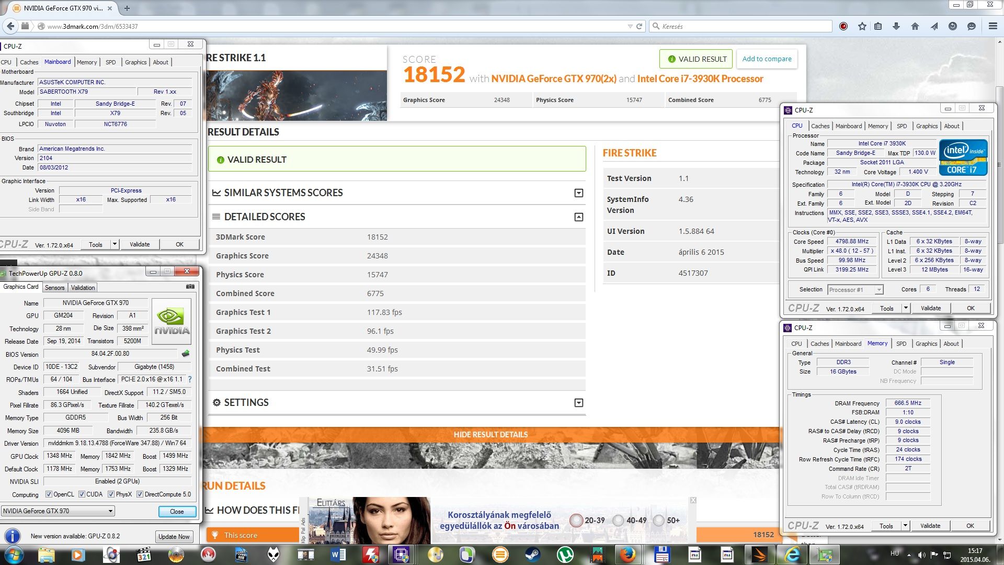This screenshot has width=1004, height=565.
Task: Click the Add to compare button
Action: pos(767,59)
